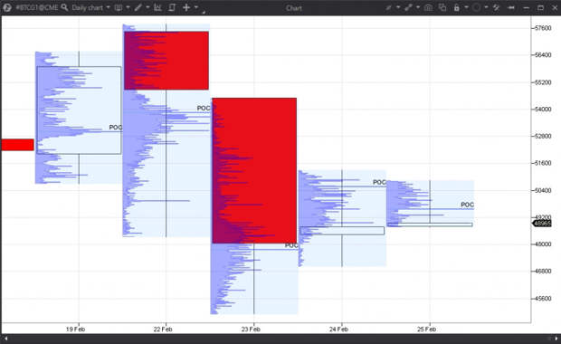
Task: Select the large red candle body on 23 Feb
Action: coord(254,170)
